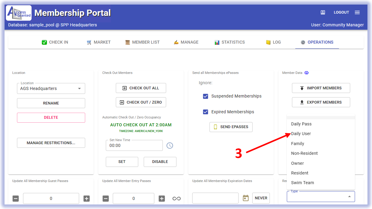The image size is (372, 209).
Task: Decrease member entry passes with minus icon
Action: pos(106,198)
